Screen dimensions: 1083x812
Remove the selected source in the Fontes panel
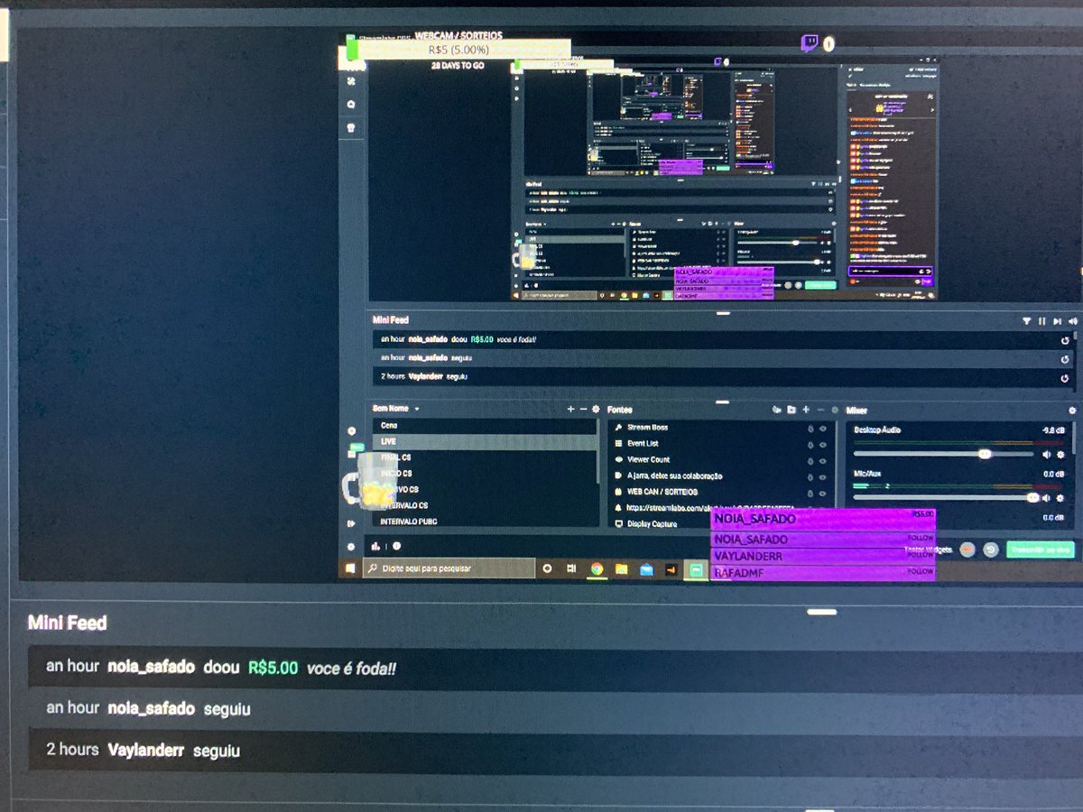[x=820, y=410]
